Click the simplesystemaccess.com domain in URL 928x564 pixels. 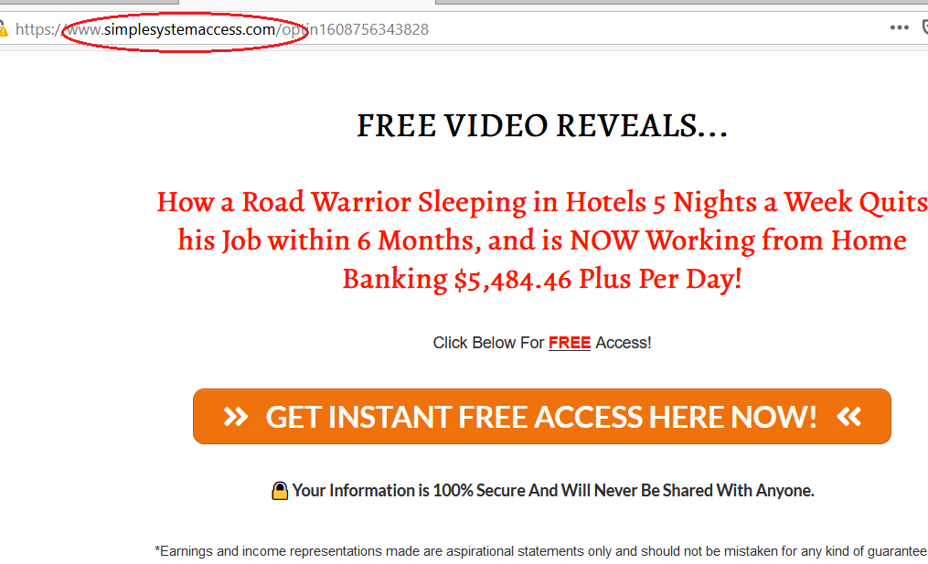[x=189, y=29]
